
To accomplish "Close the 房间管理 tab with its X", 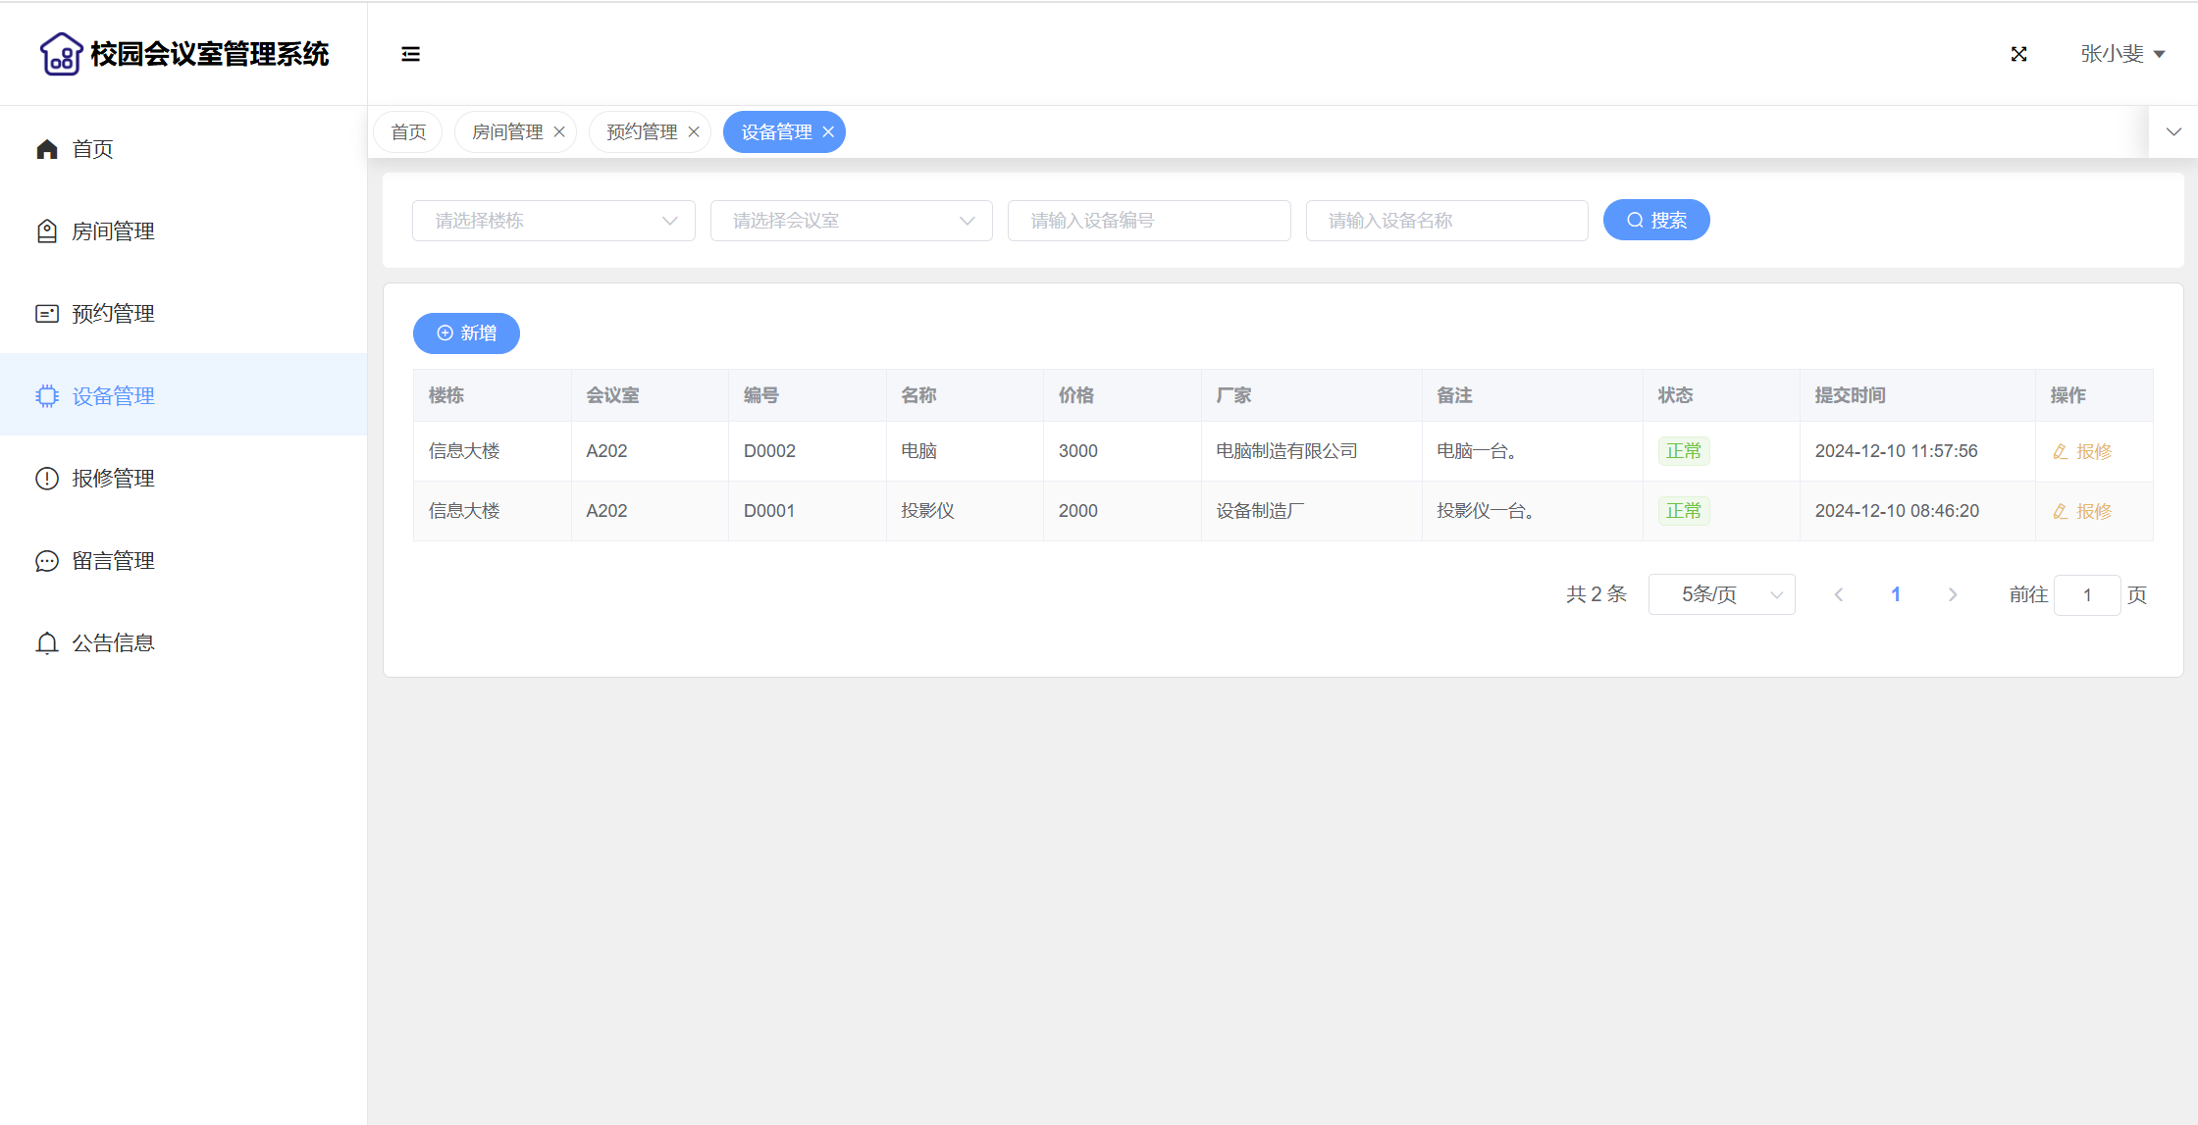I will (559, 132).
